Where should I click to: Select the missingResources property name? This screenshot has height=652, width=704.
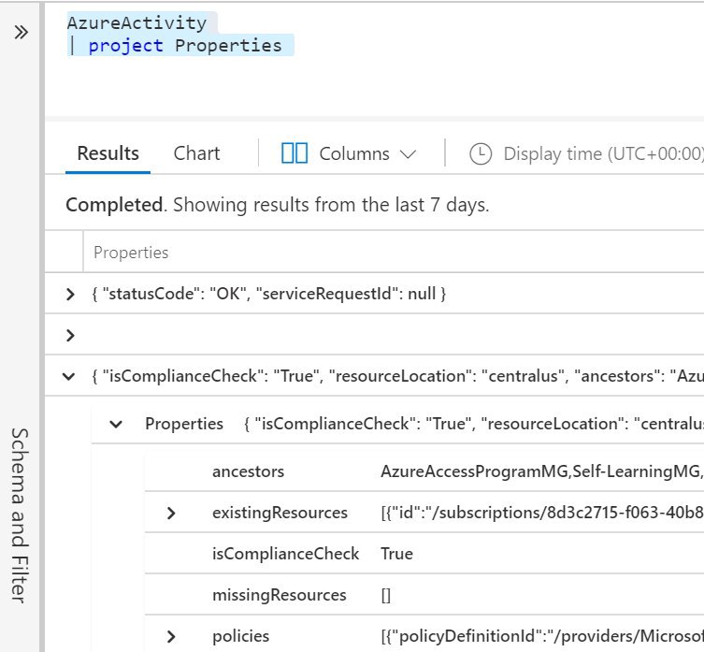click(x=280, y=595)
